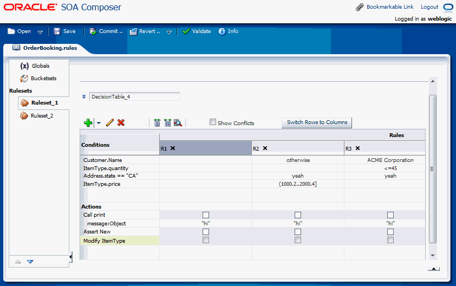Show dictionary Info

click(229, 31)
